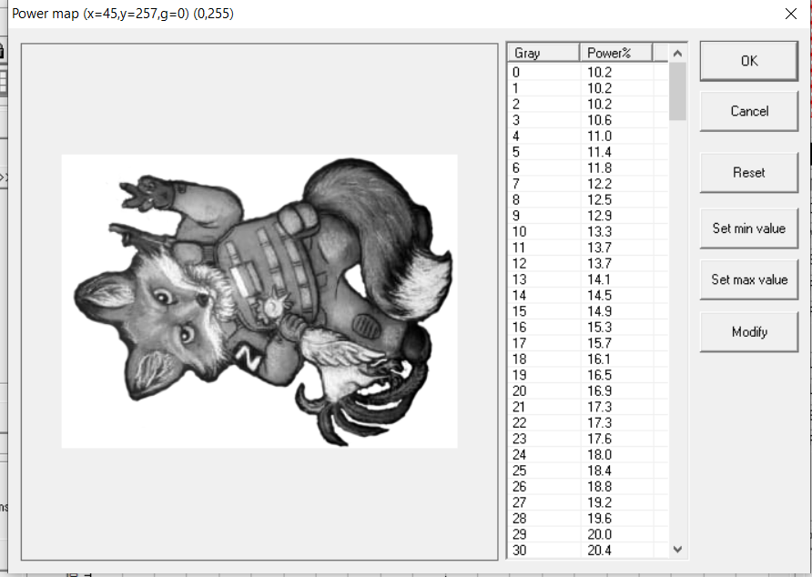
Task: Pick the gray level 5 row
Action: [588, 152]
